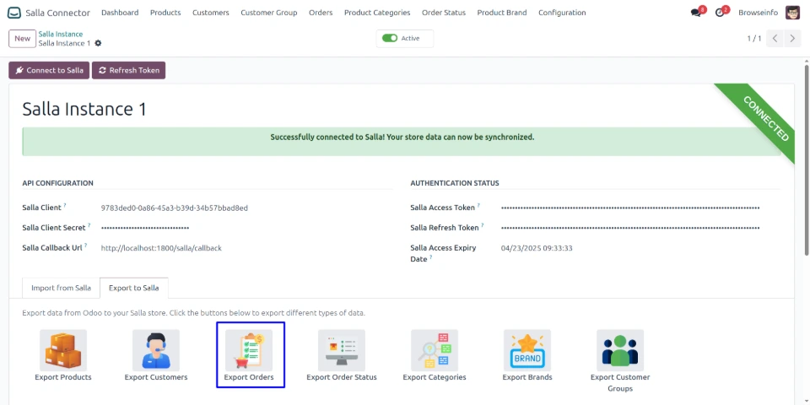Click the Export Customers agent icon
Viewport: 810px width, 405px height.
pos(156,349)
